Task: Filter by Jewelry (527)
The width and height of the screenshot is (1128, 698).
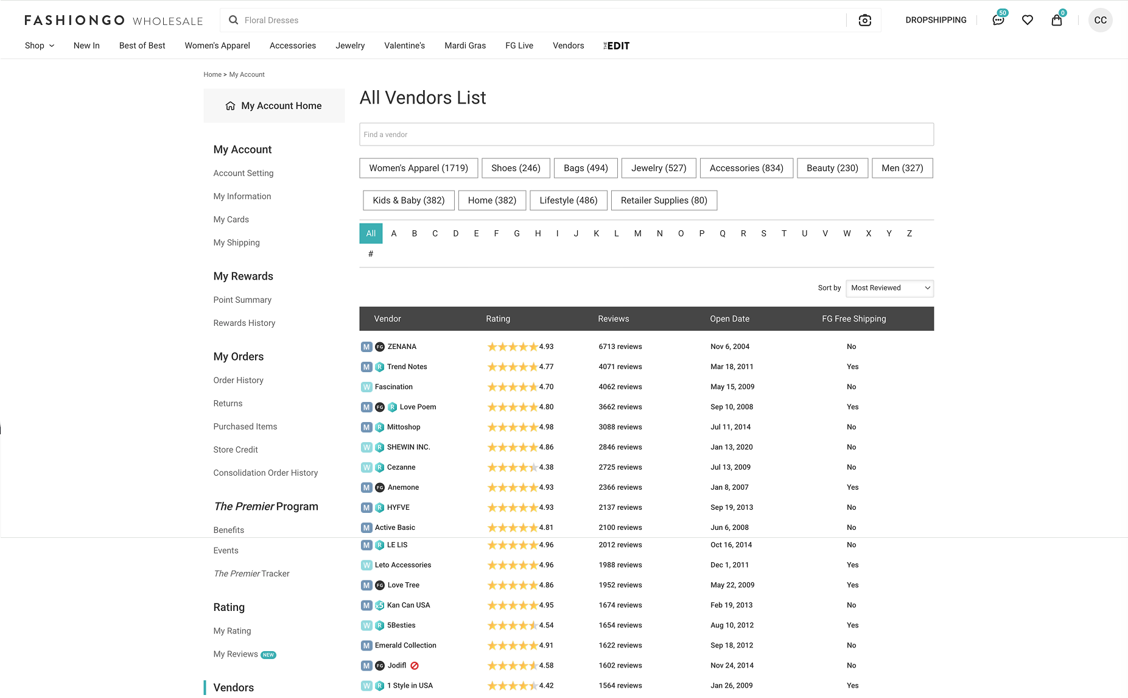Action: 659,168
